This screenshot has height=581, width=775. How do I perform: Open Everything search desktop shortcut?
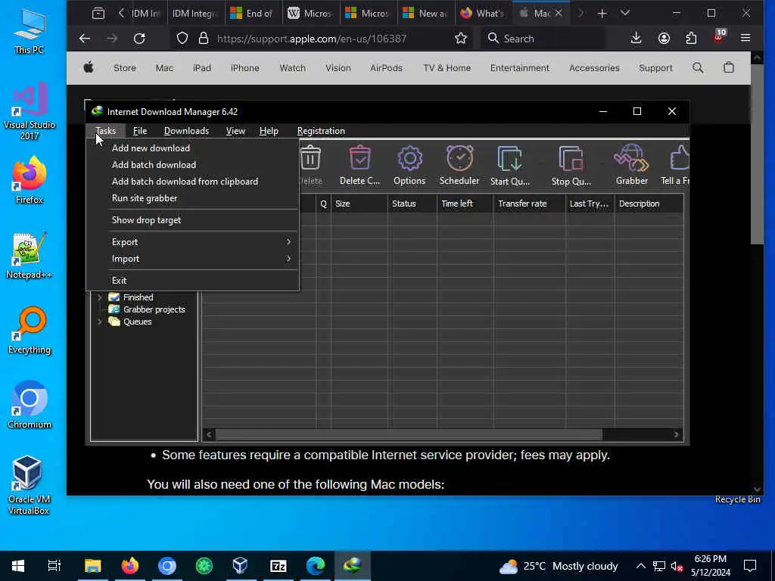click(x=30, y=331)
